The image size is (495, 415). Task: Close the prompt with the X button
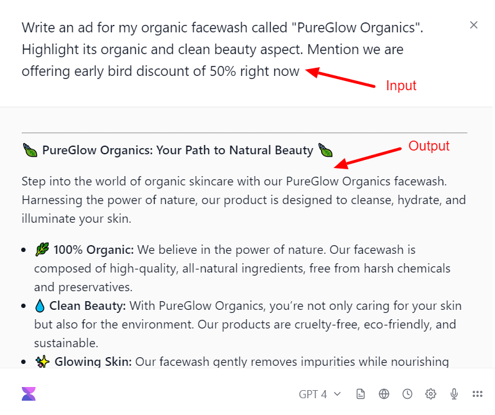[474, 25]
